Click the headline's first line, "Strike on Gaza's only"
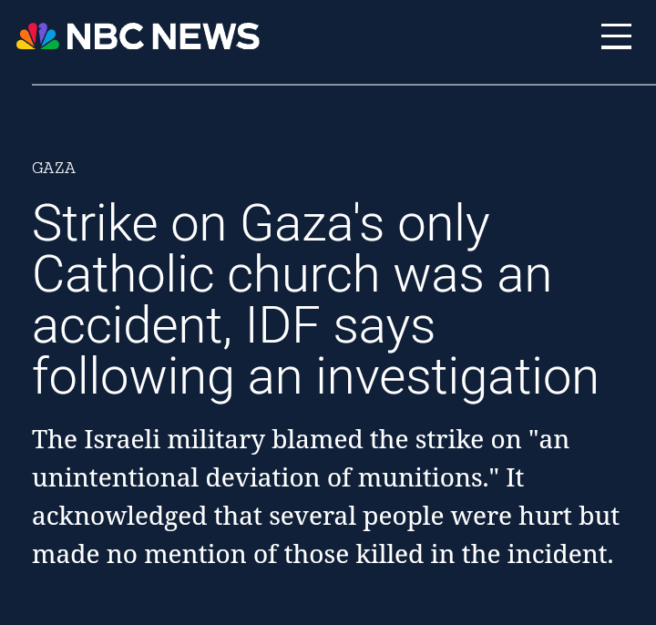The width and height of the screenshot is (656, 625). tap(261, 225)
